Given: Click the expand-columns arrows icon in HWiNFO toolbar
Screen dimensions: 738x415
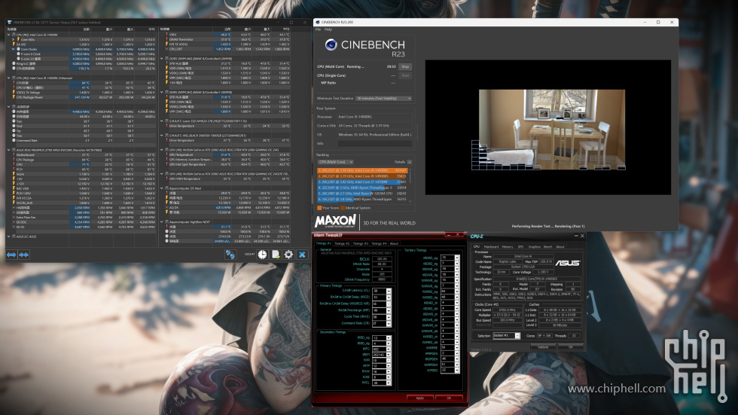Looking at the screenshot, I should 11,255.
